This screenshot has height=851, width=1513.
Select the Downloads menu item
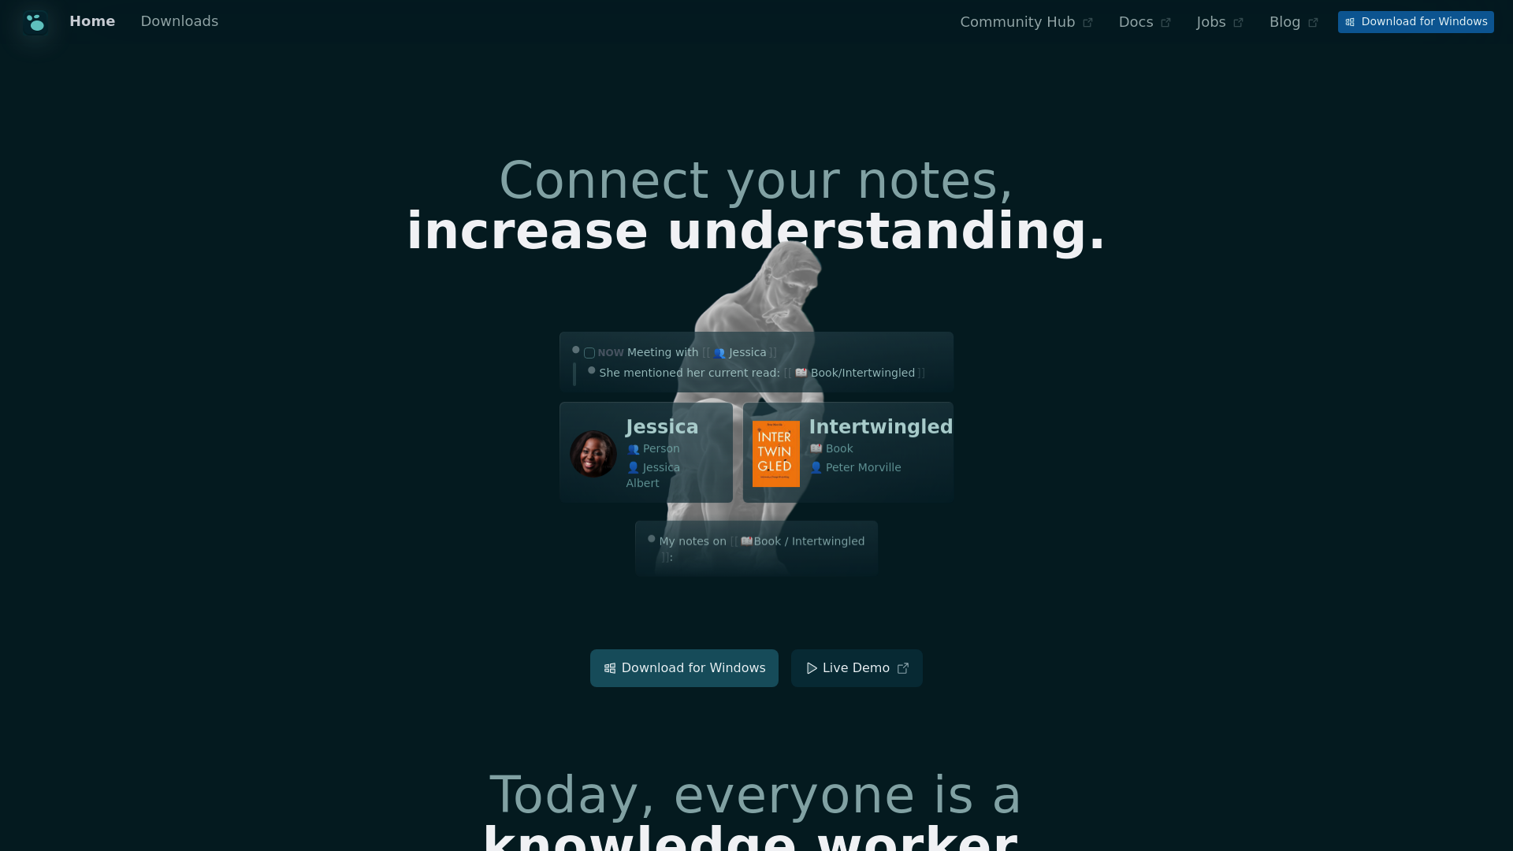179,20
